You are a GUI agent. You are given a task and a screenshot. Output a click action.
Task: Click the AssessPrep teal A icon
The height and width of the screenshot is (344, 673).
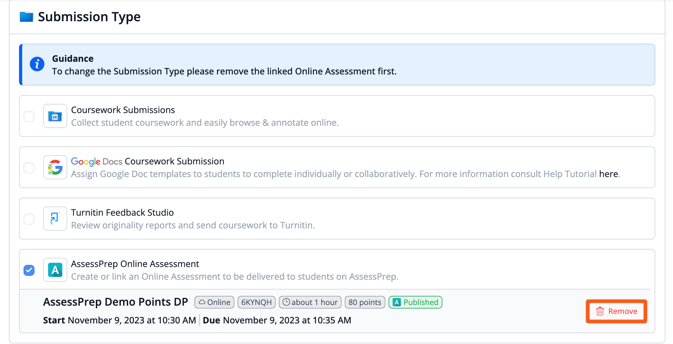(x=55, y=270)
